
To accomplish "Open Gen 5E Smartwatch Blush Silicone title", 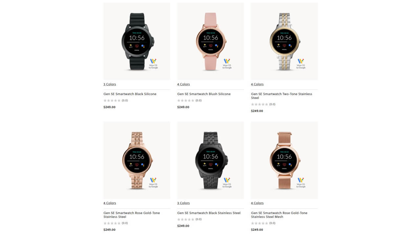I will click(x=204, y=94).
